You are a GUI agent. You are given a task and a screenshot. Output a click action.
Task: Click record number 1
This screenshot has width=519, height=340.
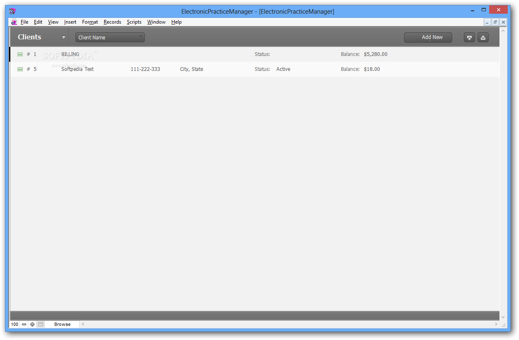[35, 54]
